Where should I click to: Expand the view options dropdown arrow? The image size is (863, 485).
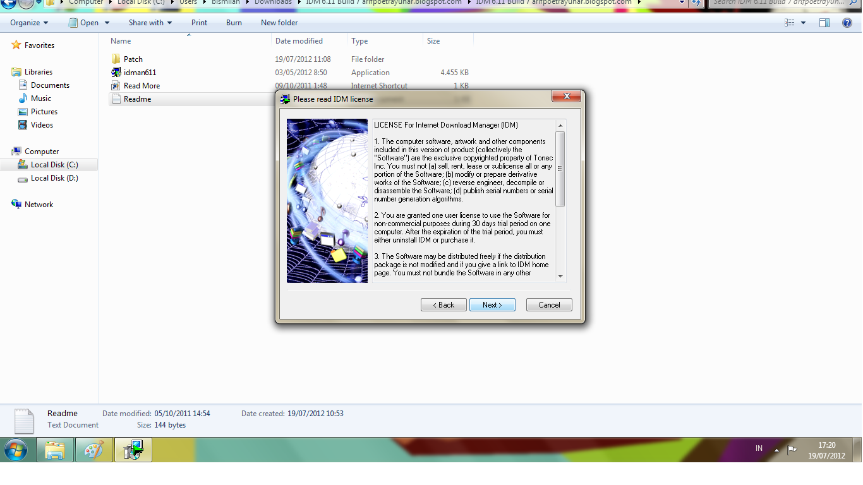click(803, 23)
